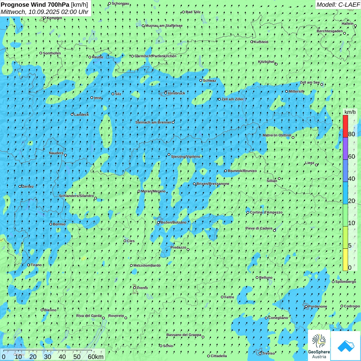Click the Kufstein location dot
361x361 pixels.
point(252,42)
